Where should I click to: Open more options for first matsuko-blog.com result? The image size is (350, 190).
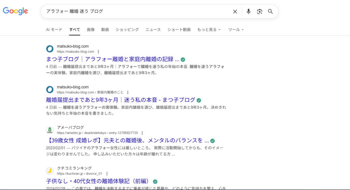[98, 52]
